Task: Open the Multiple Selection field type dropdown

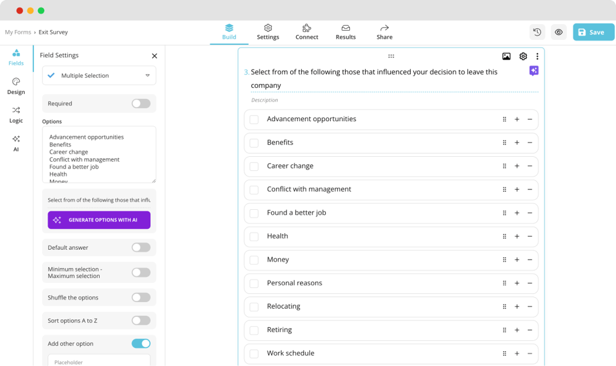Action: click(x=99, y=76)
